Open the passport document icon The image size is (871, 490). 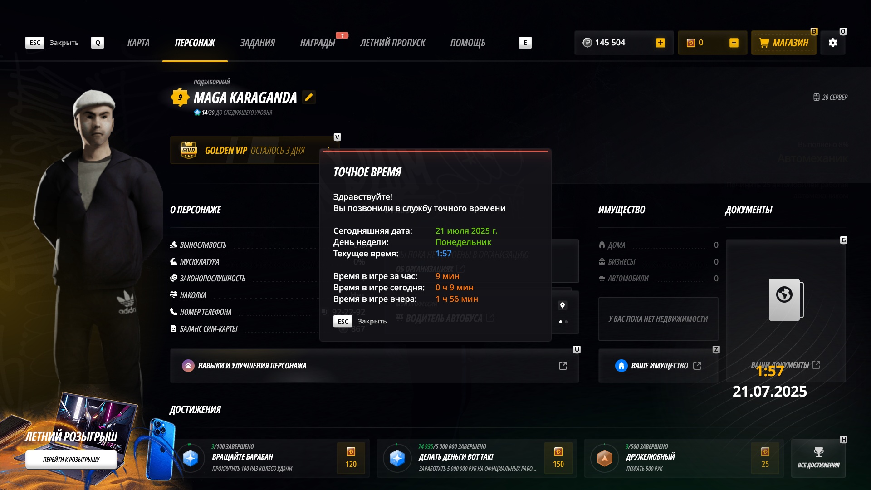(x=786, y=299)
